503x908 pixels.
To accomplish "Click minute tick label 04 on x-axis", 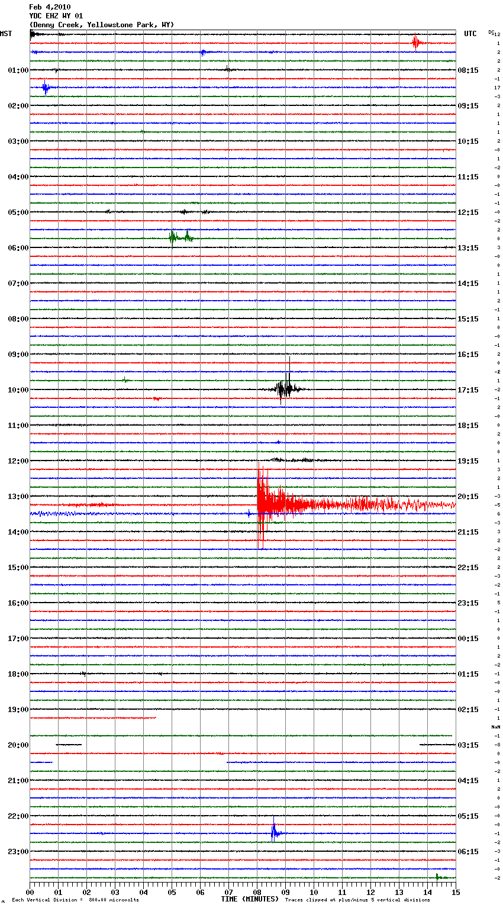I will pyautogui.click(x=143, y=892).
